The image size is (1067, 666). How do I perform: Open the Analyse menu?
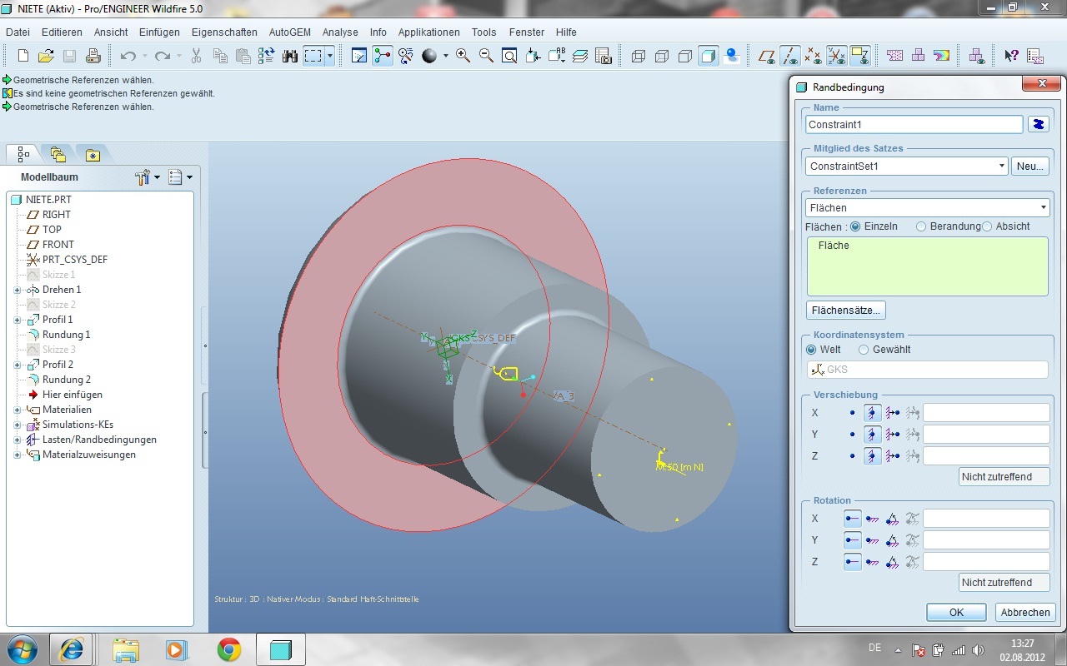(340, 32)
